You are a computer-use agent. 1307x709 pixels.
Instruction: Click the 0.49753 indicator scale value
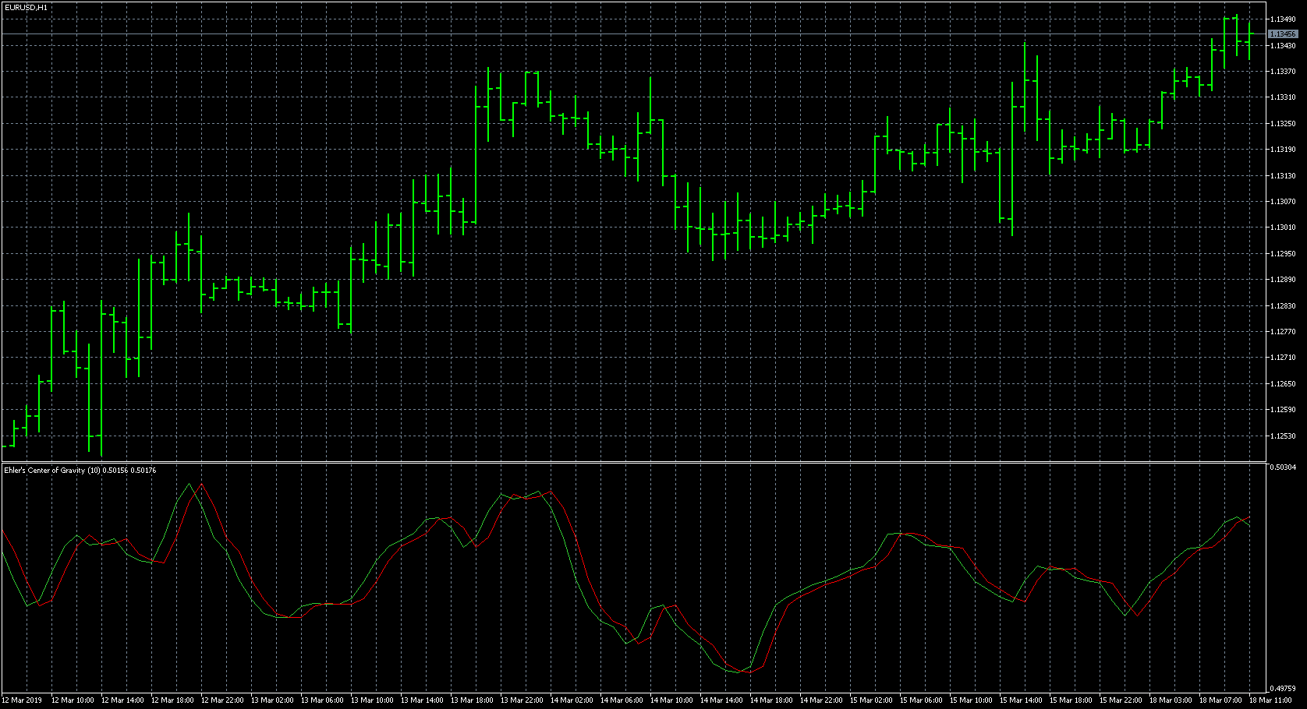(x=1282, y=688)
